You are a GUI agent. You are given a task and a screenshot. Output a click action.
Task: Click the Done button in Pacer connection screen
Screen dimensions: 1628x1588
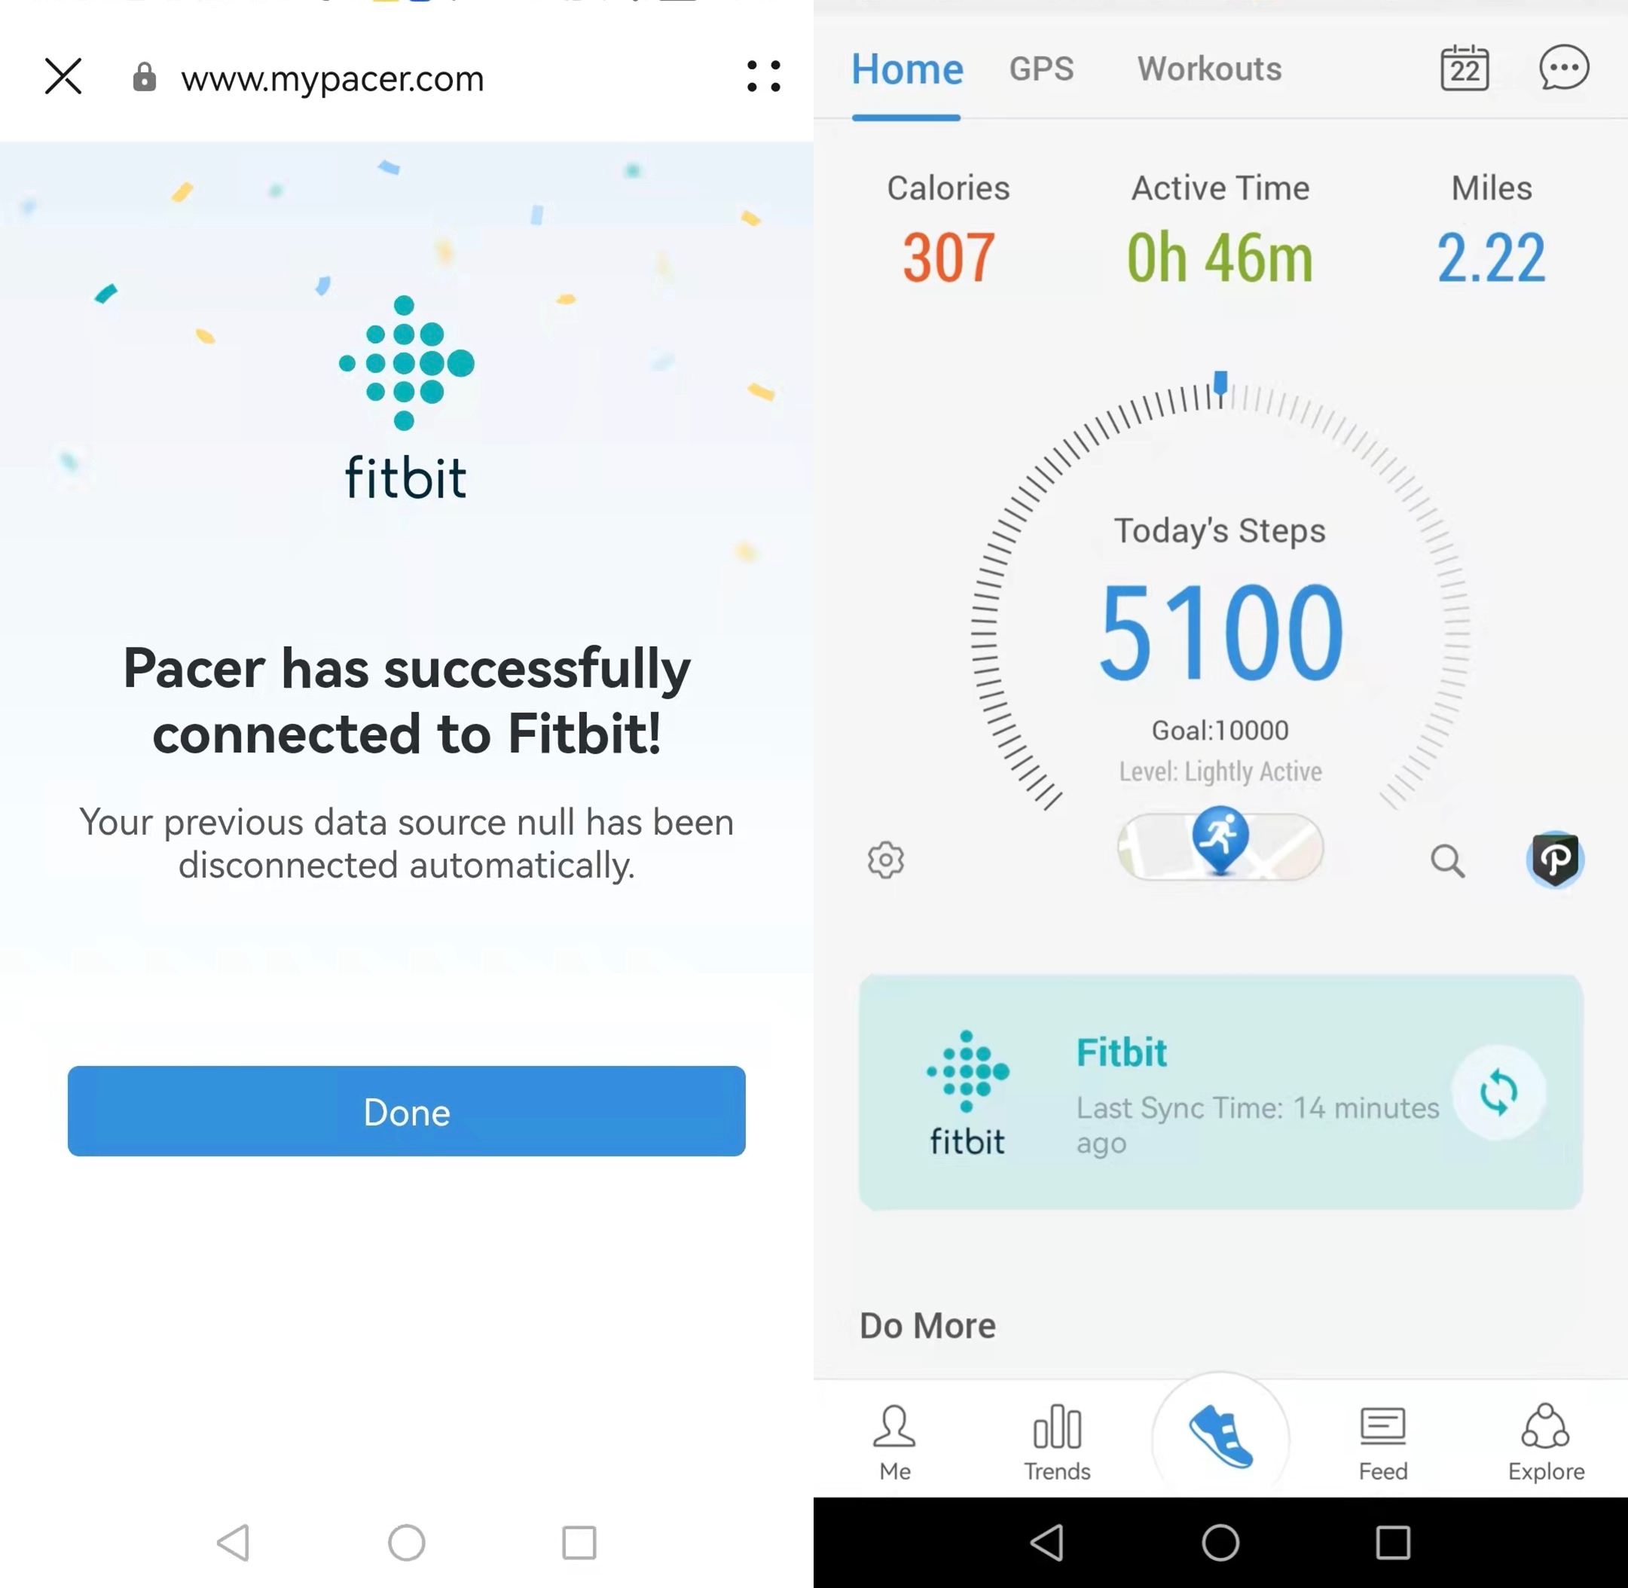pyautogui.click(x=406, y=1111)
